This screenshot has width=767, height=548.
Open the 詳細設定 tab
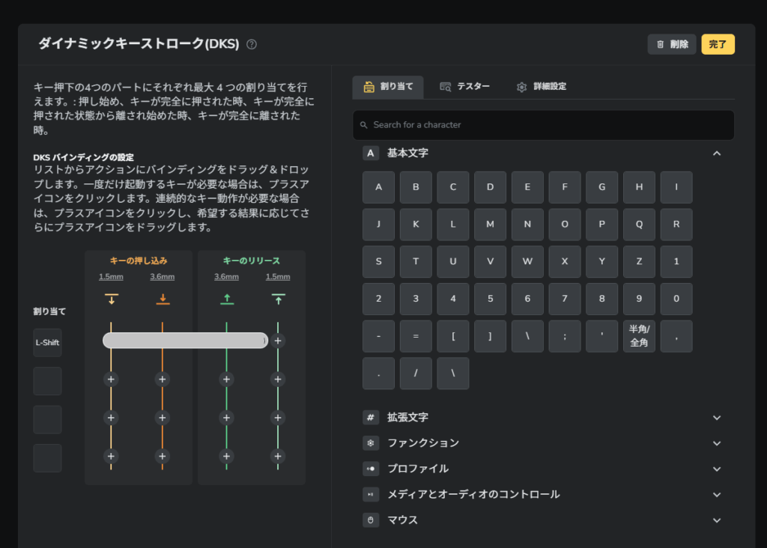pos(541,87)
